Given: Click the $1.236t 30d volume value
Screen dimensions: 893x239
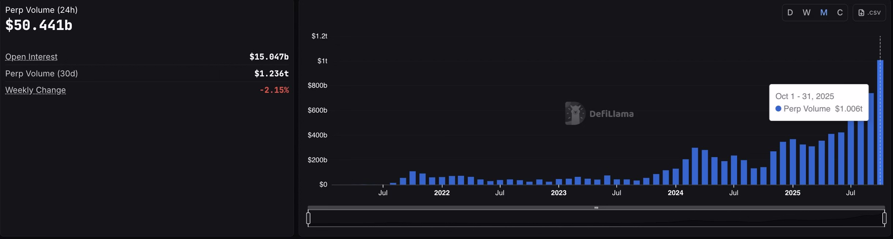Looking at the screenshot, I should (x=271, y=73).
